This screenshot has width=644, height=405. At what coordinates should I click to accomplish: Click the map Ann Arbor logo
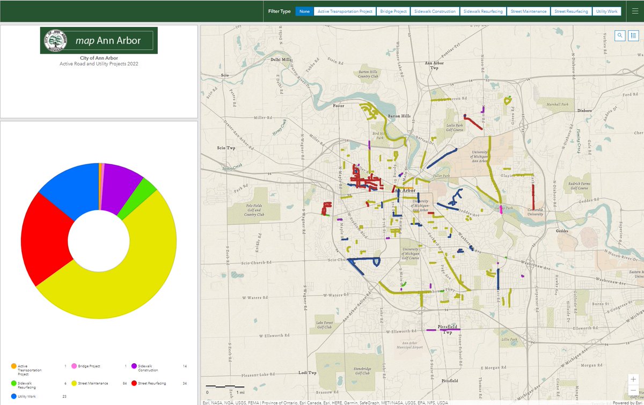pos(99,41)
